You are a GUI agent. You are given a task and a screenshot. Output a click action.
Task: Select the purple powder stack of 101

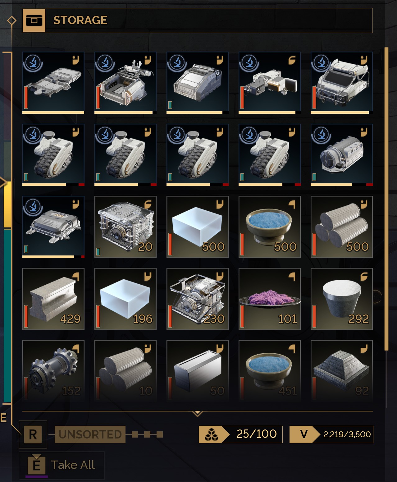pyautogui.click(x=270, y=299)
